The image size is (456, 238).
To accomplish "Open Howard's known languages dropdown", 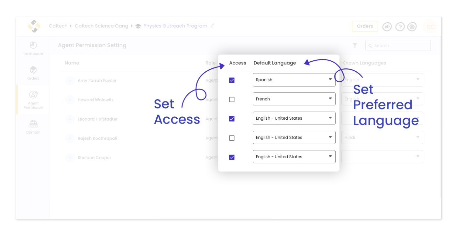I will (382, 99).
